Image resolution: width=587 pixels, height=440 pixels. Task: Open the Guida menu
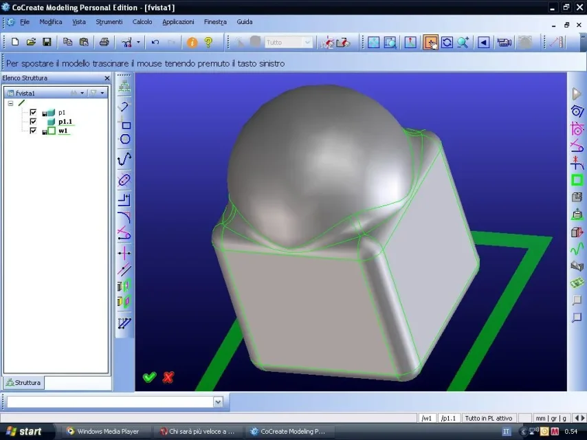[x=245, y=22]
